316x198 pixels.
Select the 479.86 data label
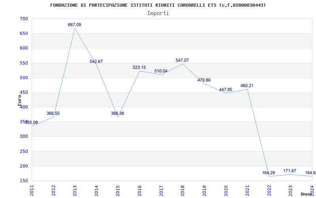coord(204,80)
